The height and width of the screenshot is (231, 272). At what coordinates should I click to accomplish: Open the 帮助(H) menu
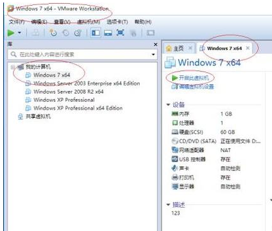pos(143,22)
